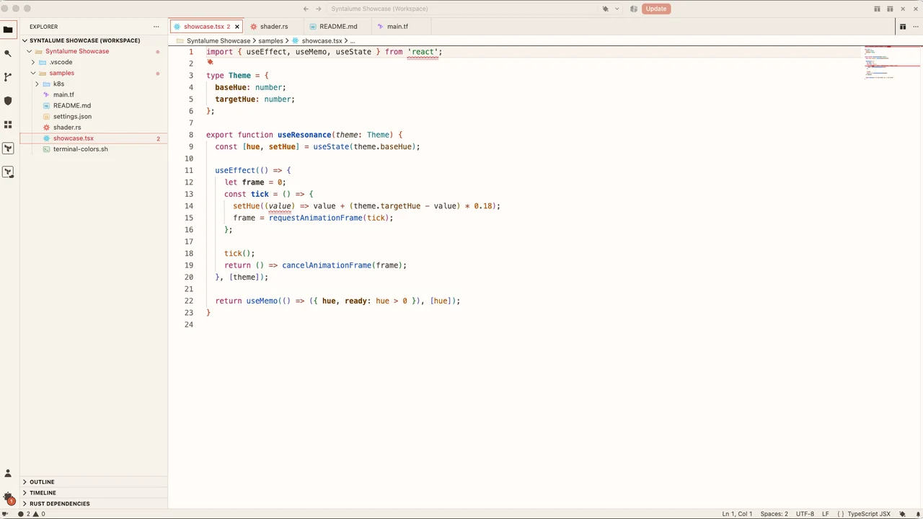
Task: Switch to the README.md tab
Action: point(339,27)
